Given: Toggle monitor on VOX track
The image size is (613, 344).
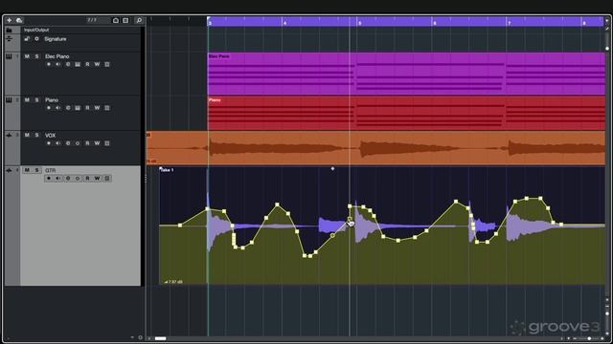Looking at the screenshot, I should (58, 143).
